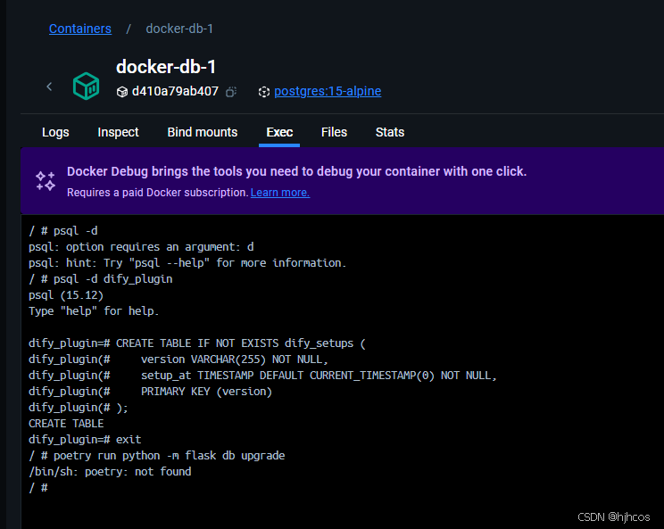Viewport: 664px width, 529px height.
Task: View the Stats tab
Action: pos(390,132)
